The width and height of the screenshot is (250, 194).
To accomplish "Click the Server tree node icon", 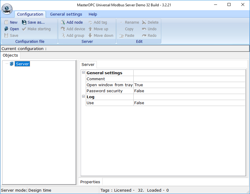I will pyautogui.click(x=11, y=64).
